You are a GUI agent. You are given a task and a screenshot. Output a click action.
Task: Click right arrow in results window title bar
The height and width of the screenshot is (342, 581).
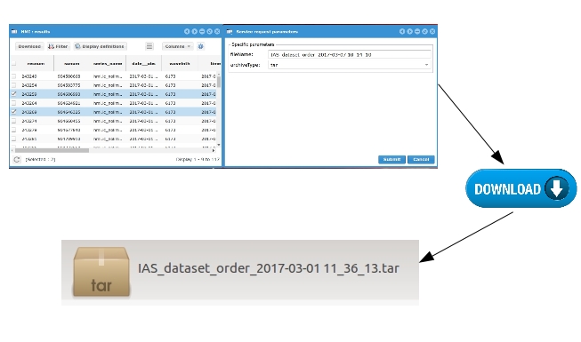[195, 31]
